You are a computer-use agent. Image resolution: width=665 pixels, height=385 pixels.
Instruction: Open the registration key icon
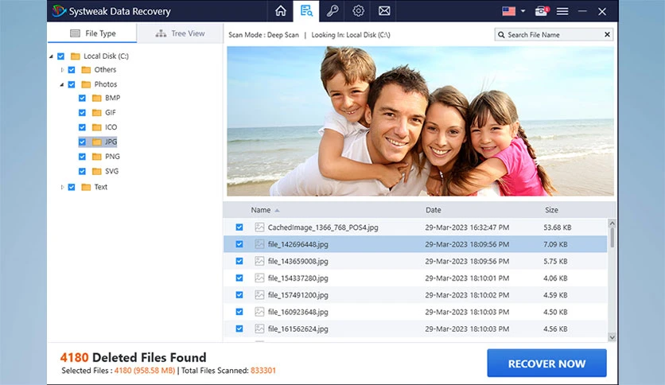pos(332,11)
